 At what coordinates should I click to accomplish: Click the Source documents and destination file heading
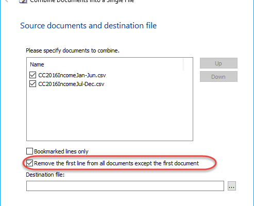coord(88,26)
